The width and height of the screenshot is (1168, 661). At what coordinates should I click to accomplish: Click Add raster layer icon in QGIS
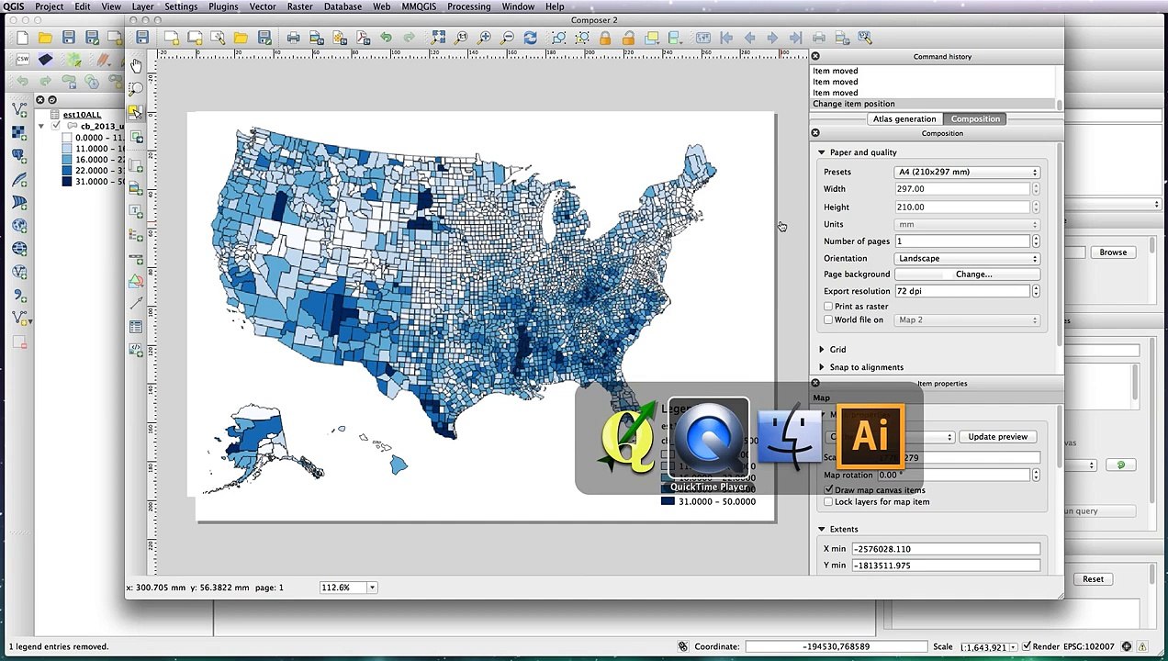(x=19, y=132)
